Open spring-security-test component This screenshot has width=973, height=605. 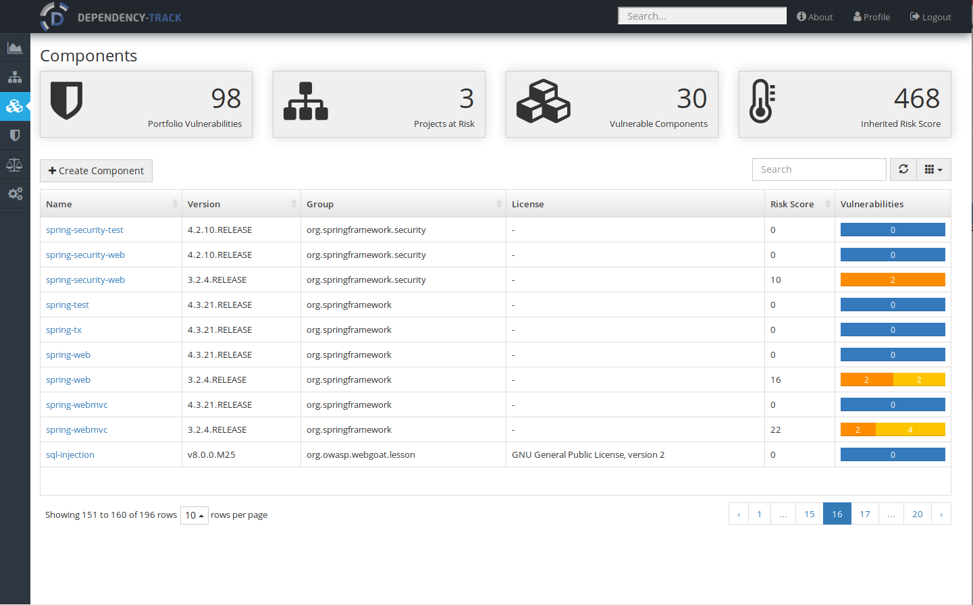point(84,230)
